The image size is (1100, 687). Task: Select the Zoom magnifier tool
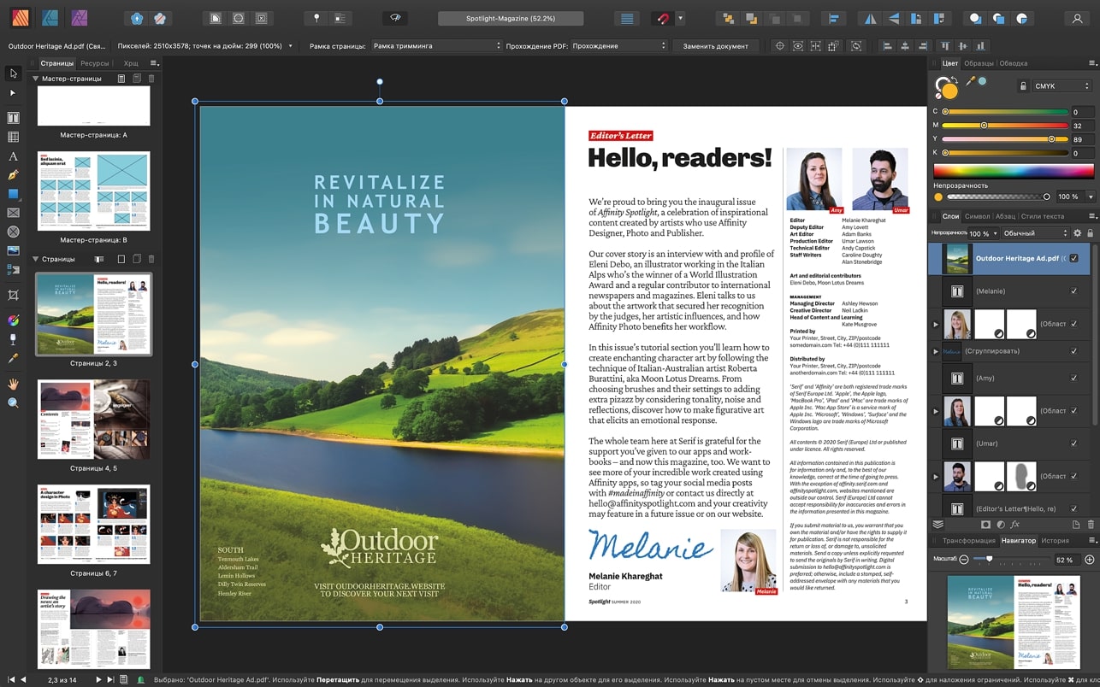tap(13, 402)
